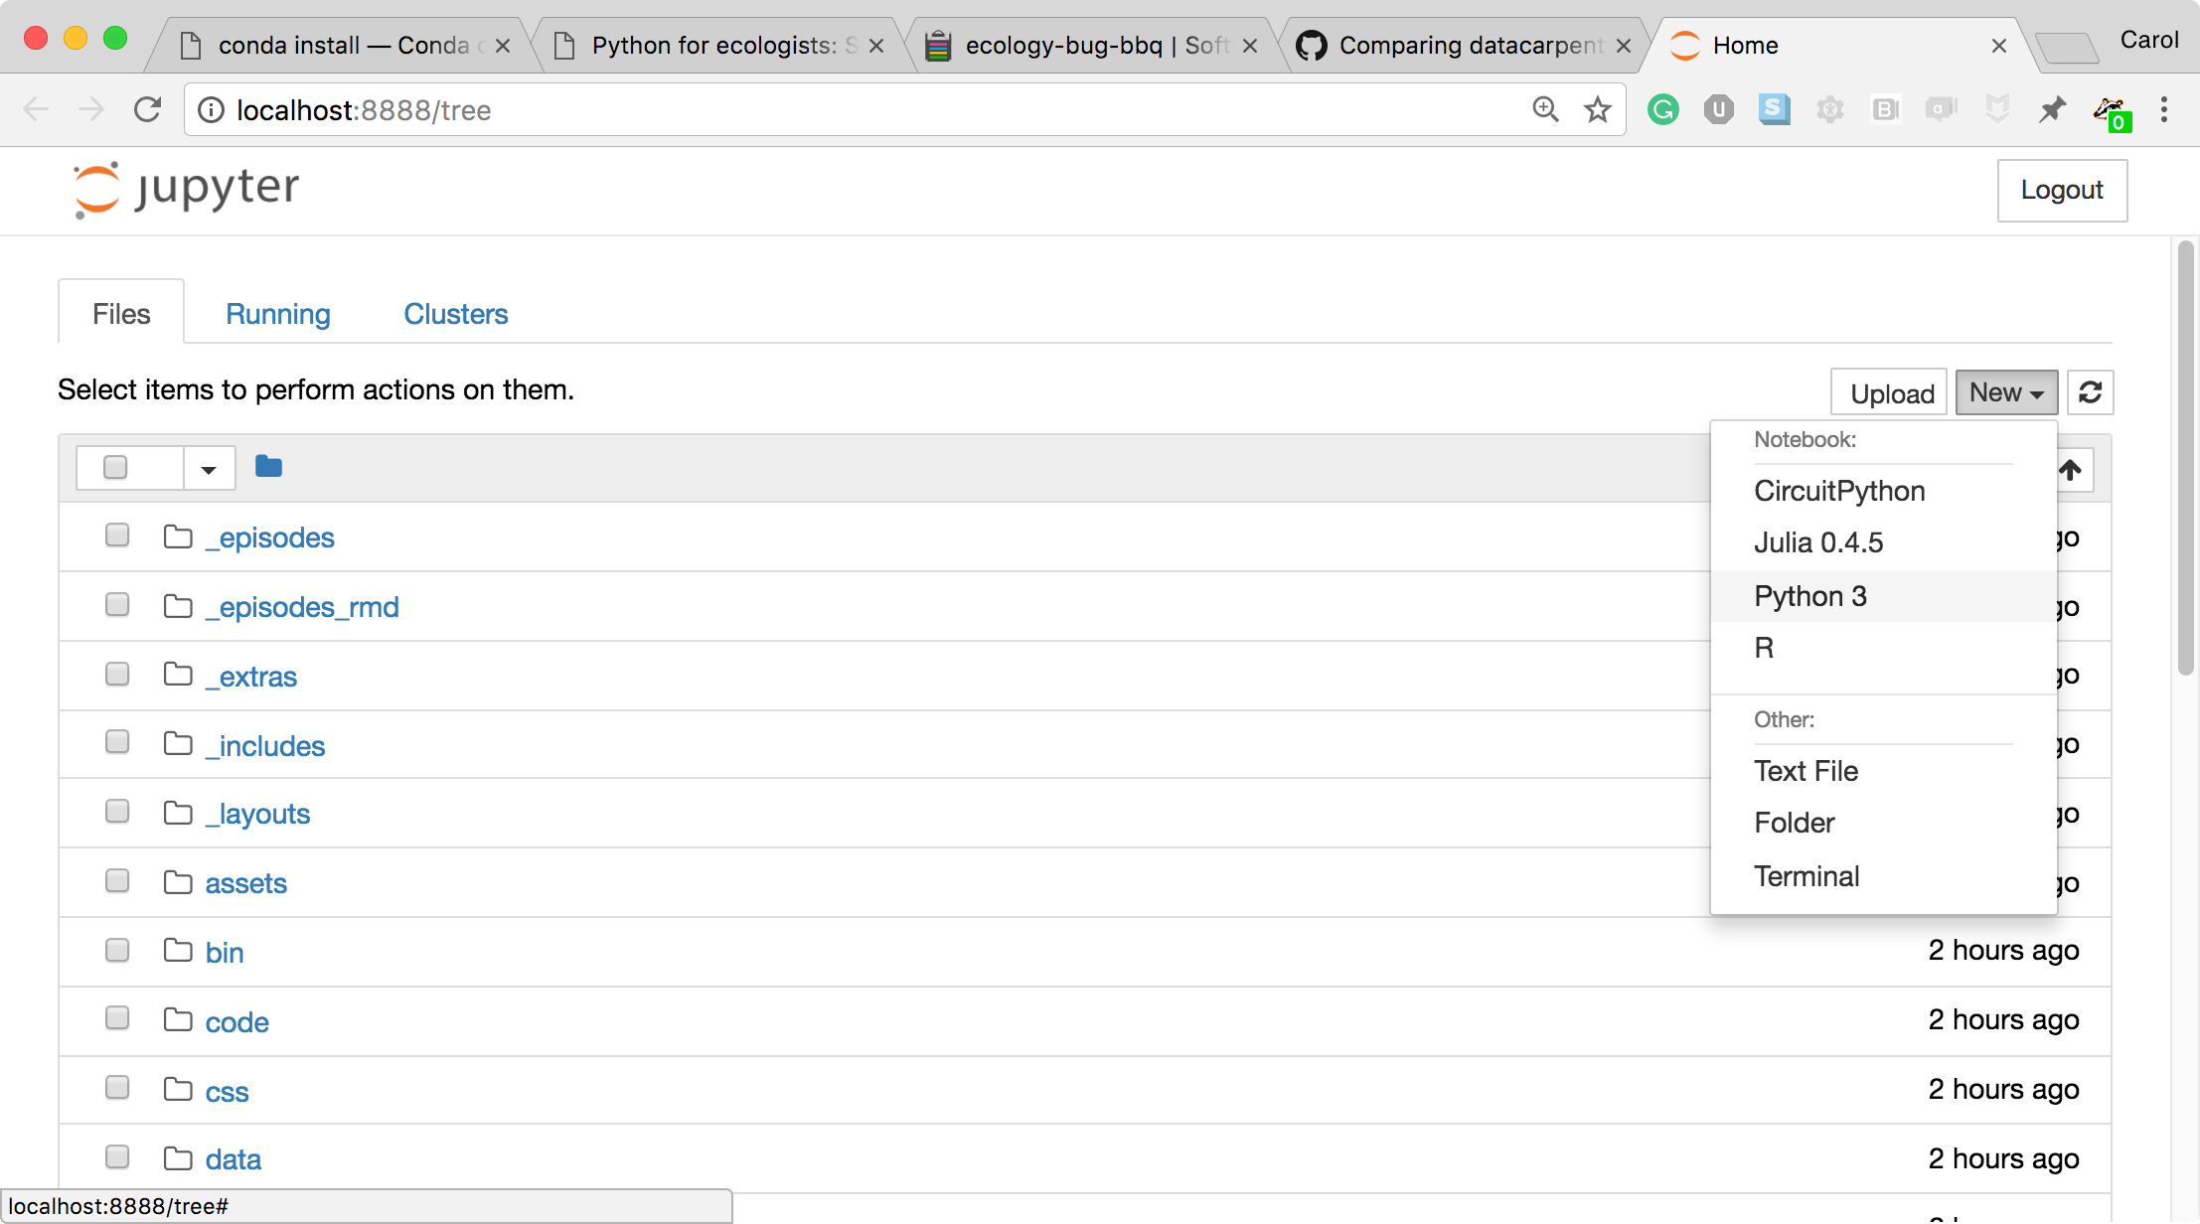Create a new Folder
This screenshot has width=2200, height=1224.
click(x=1795, y=822)
